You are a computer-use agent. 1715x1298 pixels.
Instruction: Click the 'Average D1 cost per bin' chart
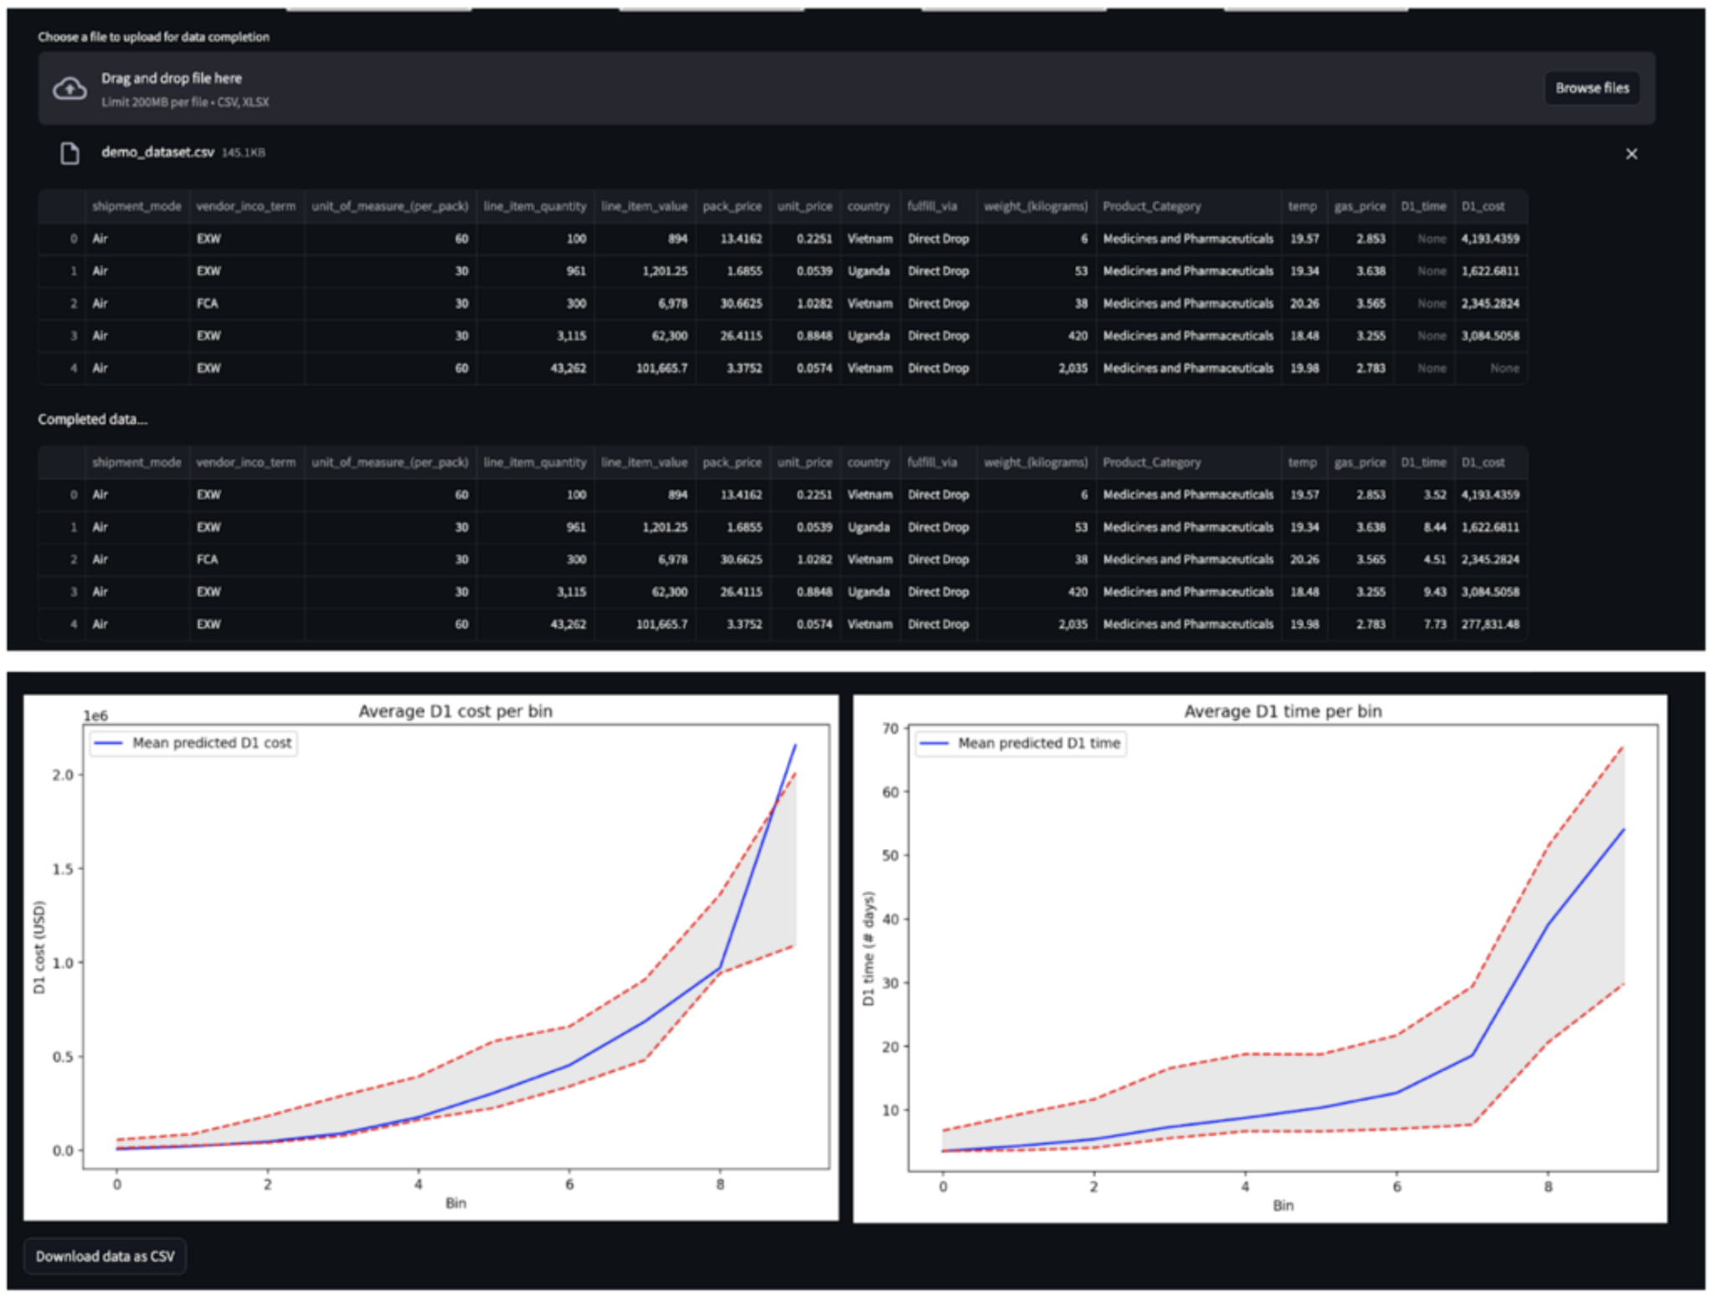pyautogui.click(x=430, y=957)
